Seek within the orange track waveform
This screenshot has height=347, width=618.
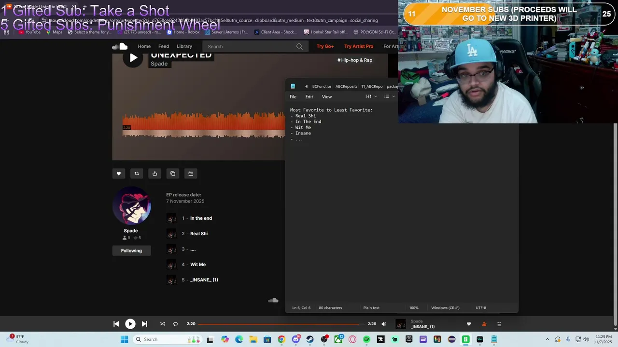click(x=203, y=125)
